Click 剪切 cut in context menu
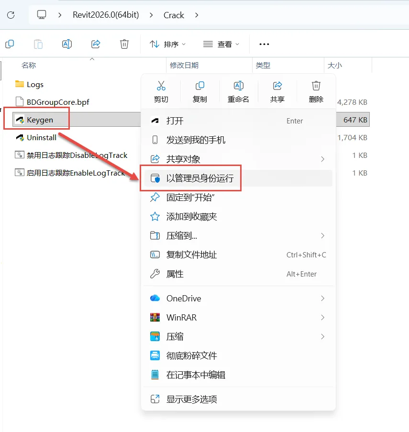This screenshot has width=409, height=432. point(161,92)
